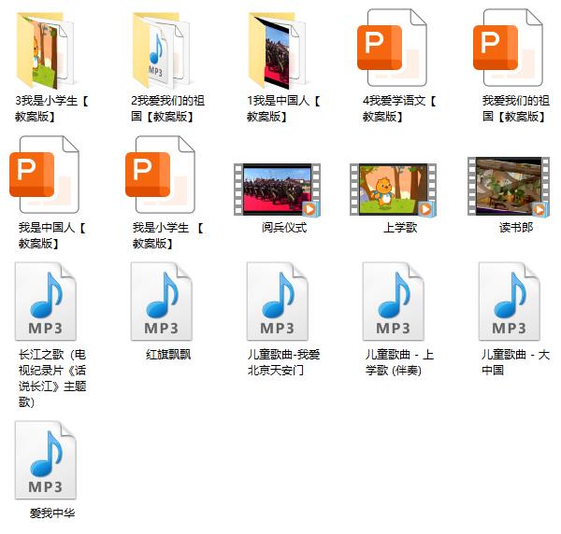Image resolution: width=561 pixels, height=534 pixels.
Task: Click the 读书郎 video thumbnail
Action: pos(510,187)
